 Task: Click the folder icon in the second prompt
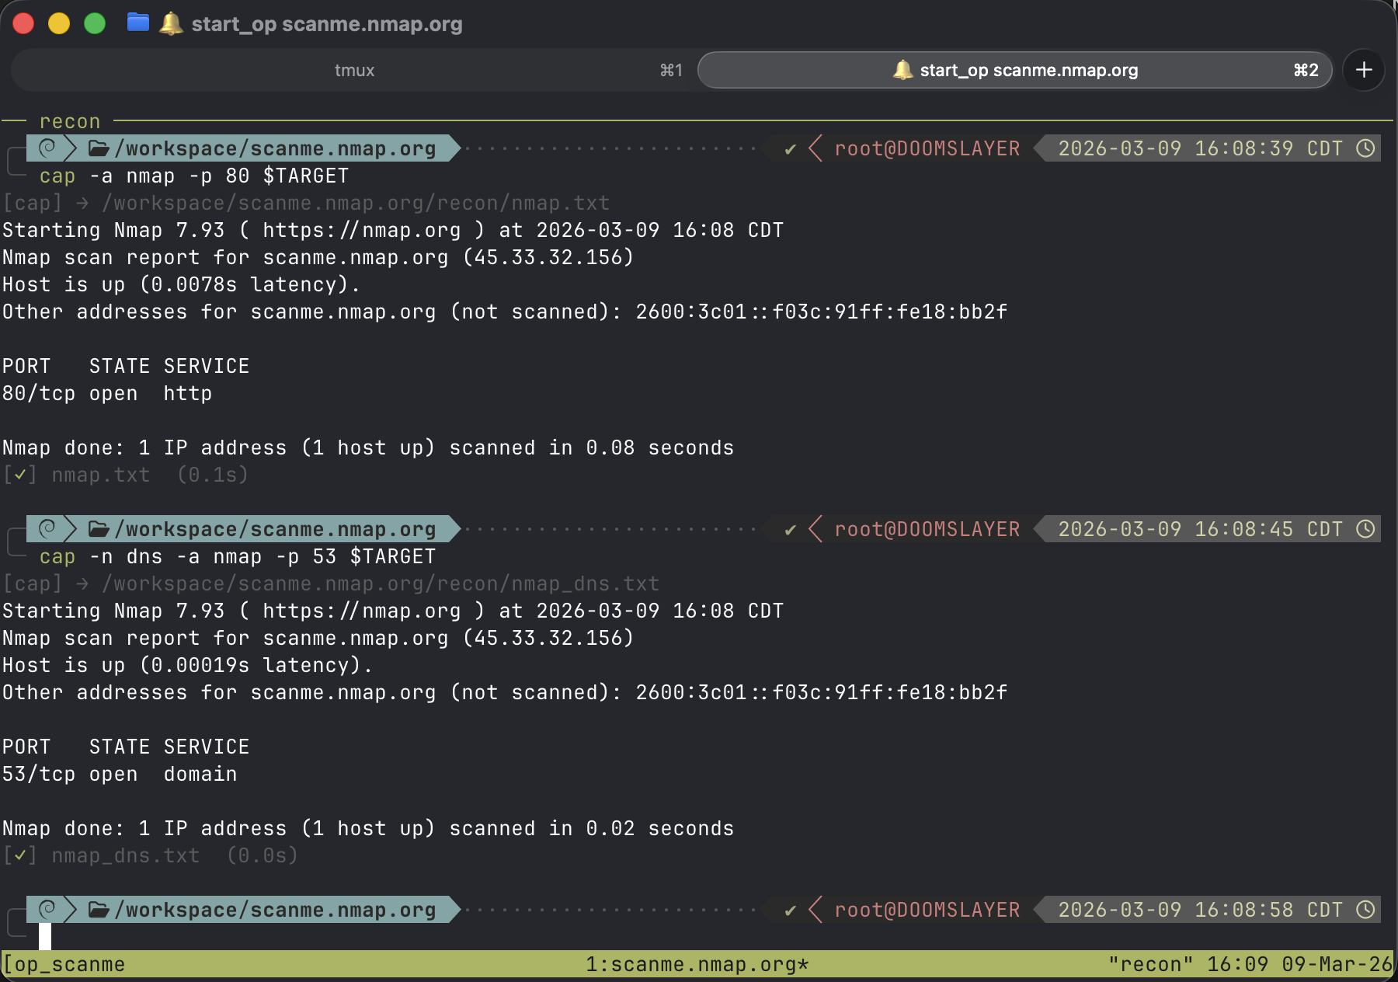pos(99,529)
